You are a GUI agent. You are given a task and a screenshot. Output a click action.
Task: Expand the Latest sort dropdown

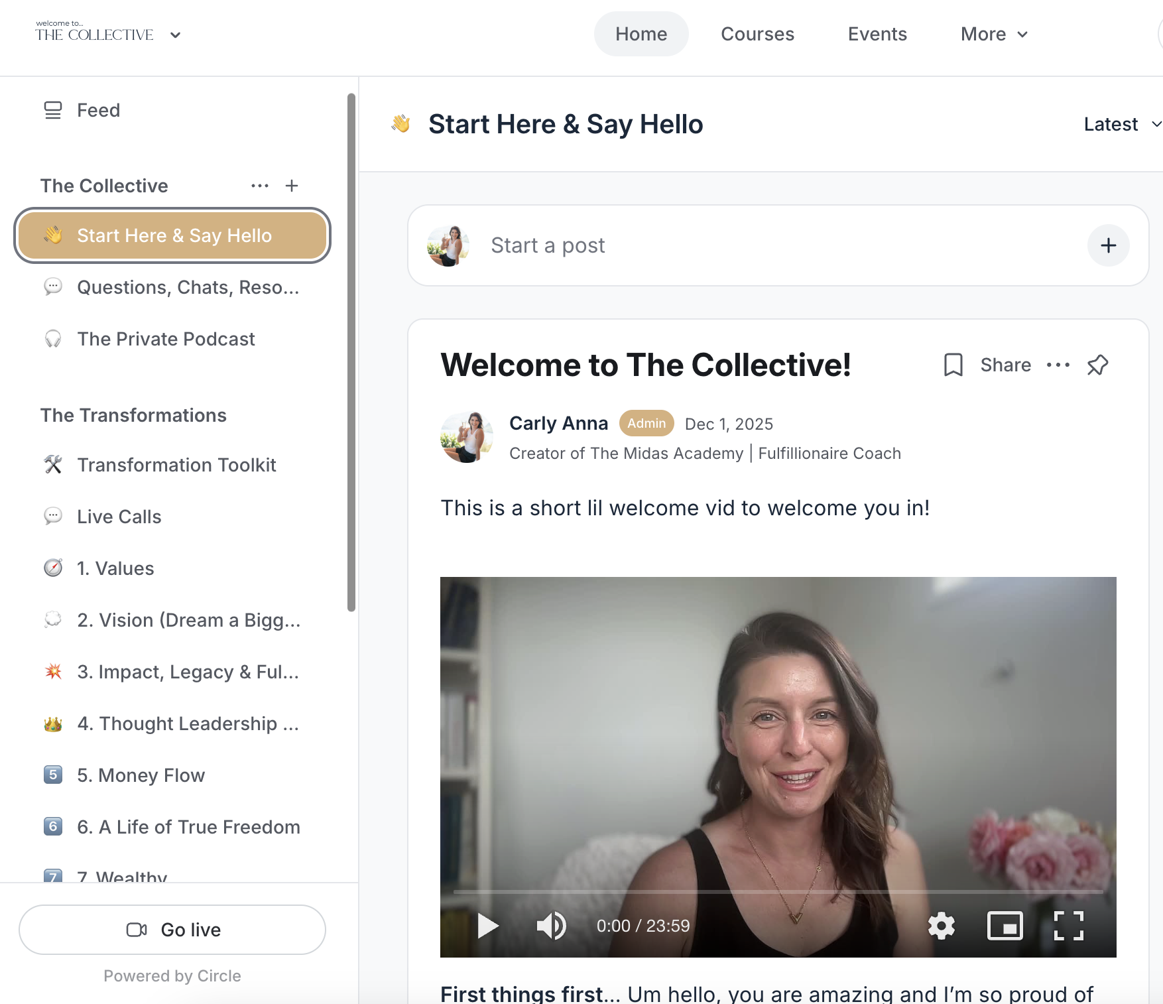coord(1122,124)
